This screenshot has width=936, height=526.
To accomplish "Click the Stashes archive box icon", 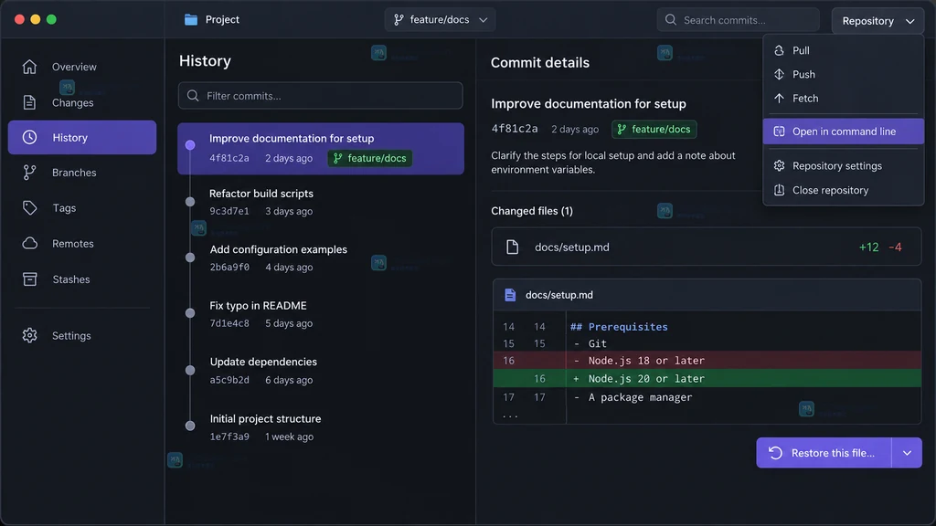I will click(29, 279).
